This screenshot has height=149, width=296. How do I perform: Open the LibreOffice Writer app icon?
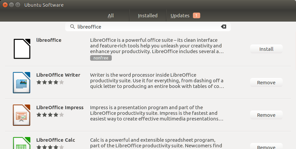tap(22, 83)
